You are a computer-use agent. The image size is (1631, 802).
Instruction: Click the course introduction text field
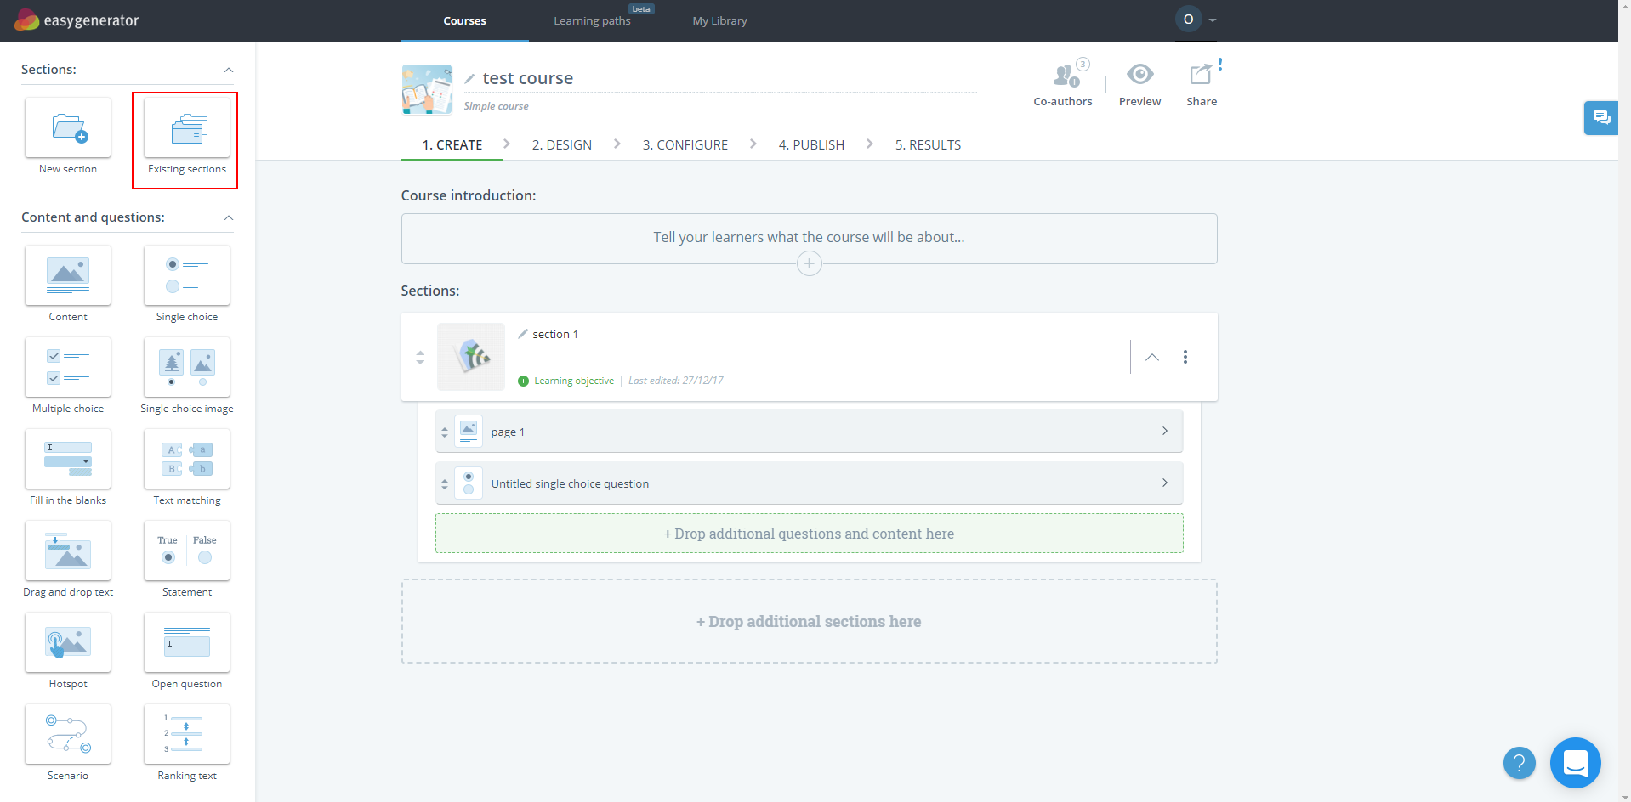[x=809, y=237]
